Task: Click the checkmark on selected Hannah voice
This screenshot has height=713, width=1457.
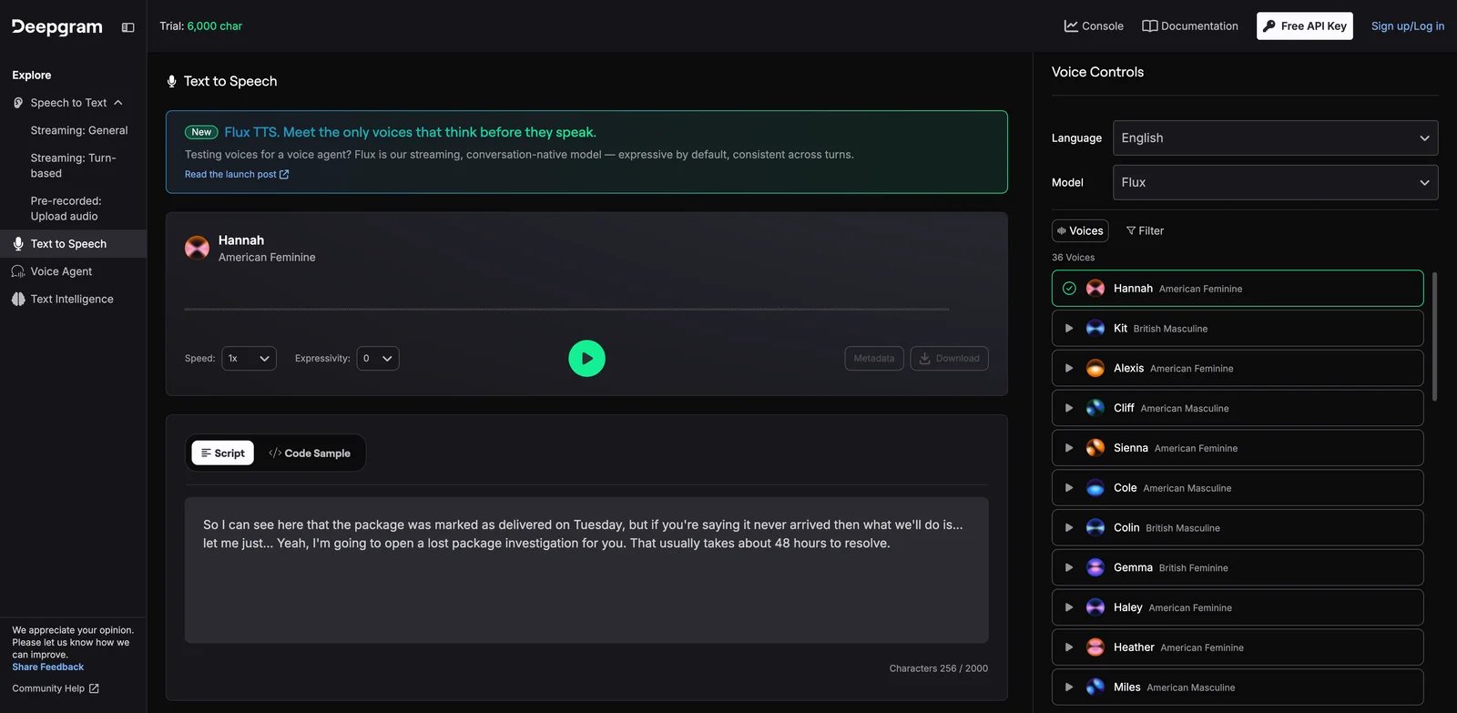Action: coord(1069,289)
